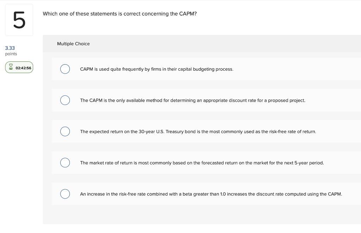Click the word 'points' under 3.33
This screenshot has width=361, height=233.
(x=11, y=54)
